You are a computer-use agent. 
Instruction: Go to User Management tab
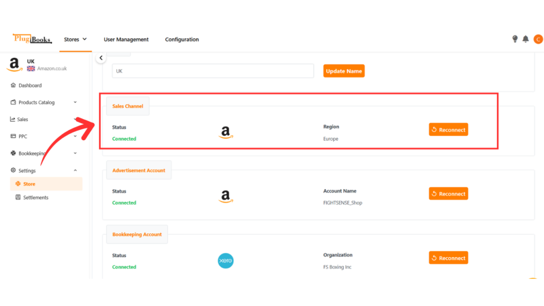pyautogui.click(x=126, y=39)
